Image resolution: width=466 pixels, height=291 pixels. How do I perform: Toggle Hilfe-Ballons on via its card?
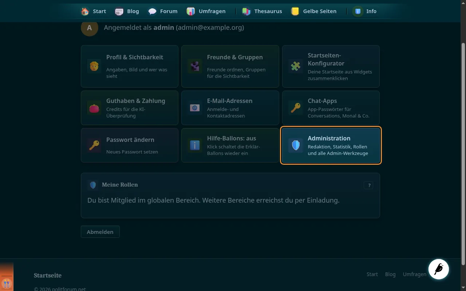coord(230,145)
